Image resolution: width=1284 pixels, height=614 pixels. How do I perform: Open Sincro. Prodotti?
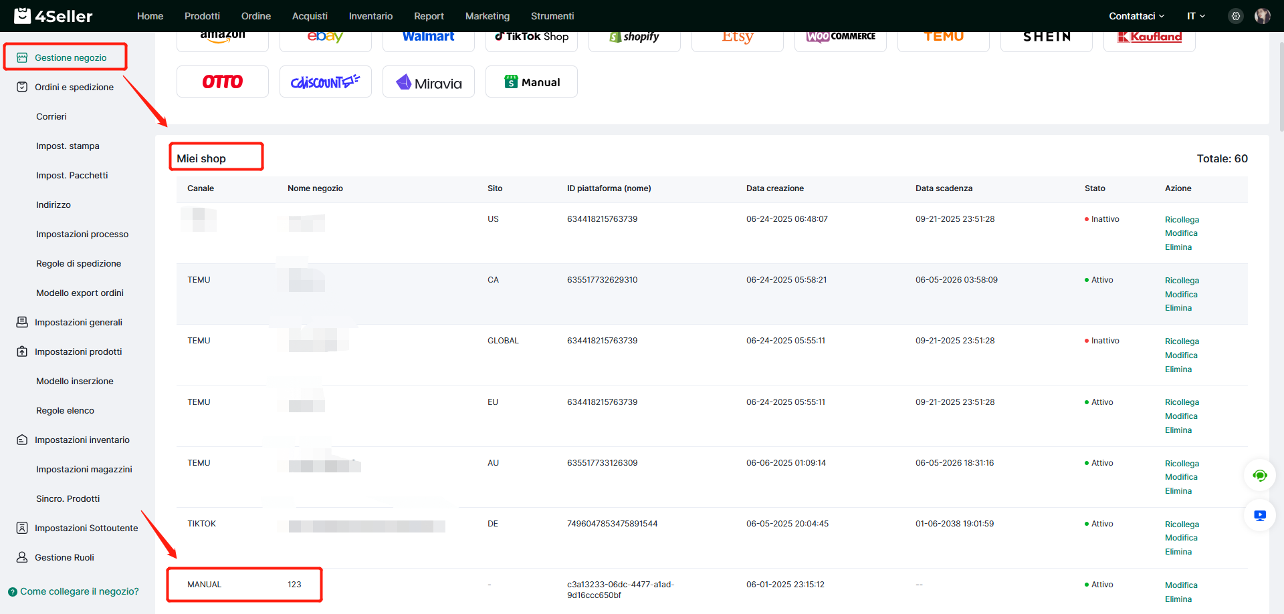pos(68,498)
